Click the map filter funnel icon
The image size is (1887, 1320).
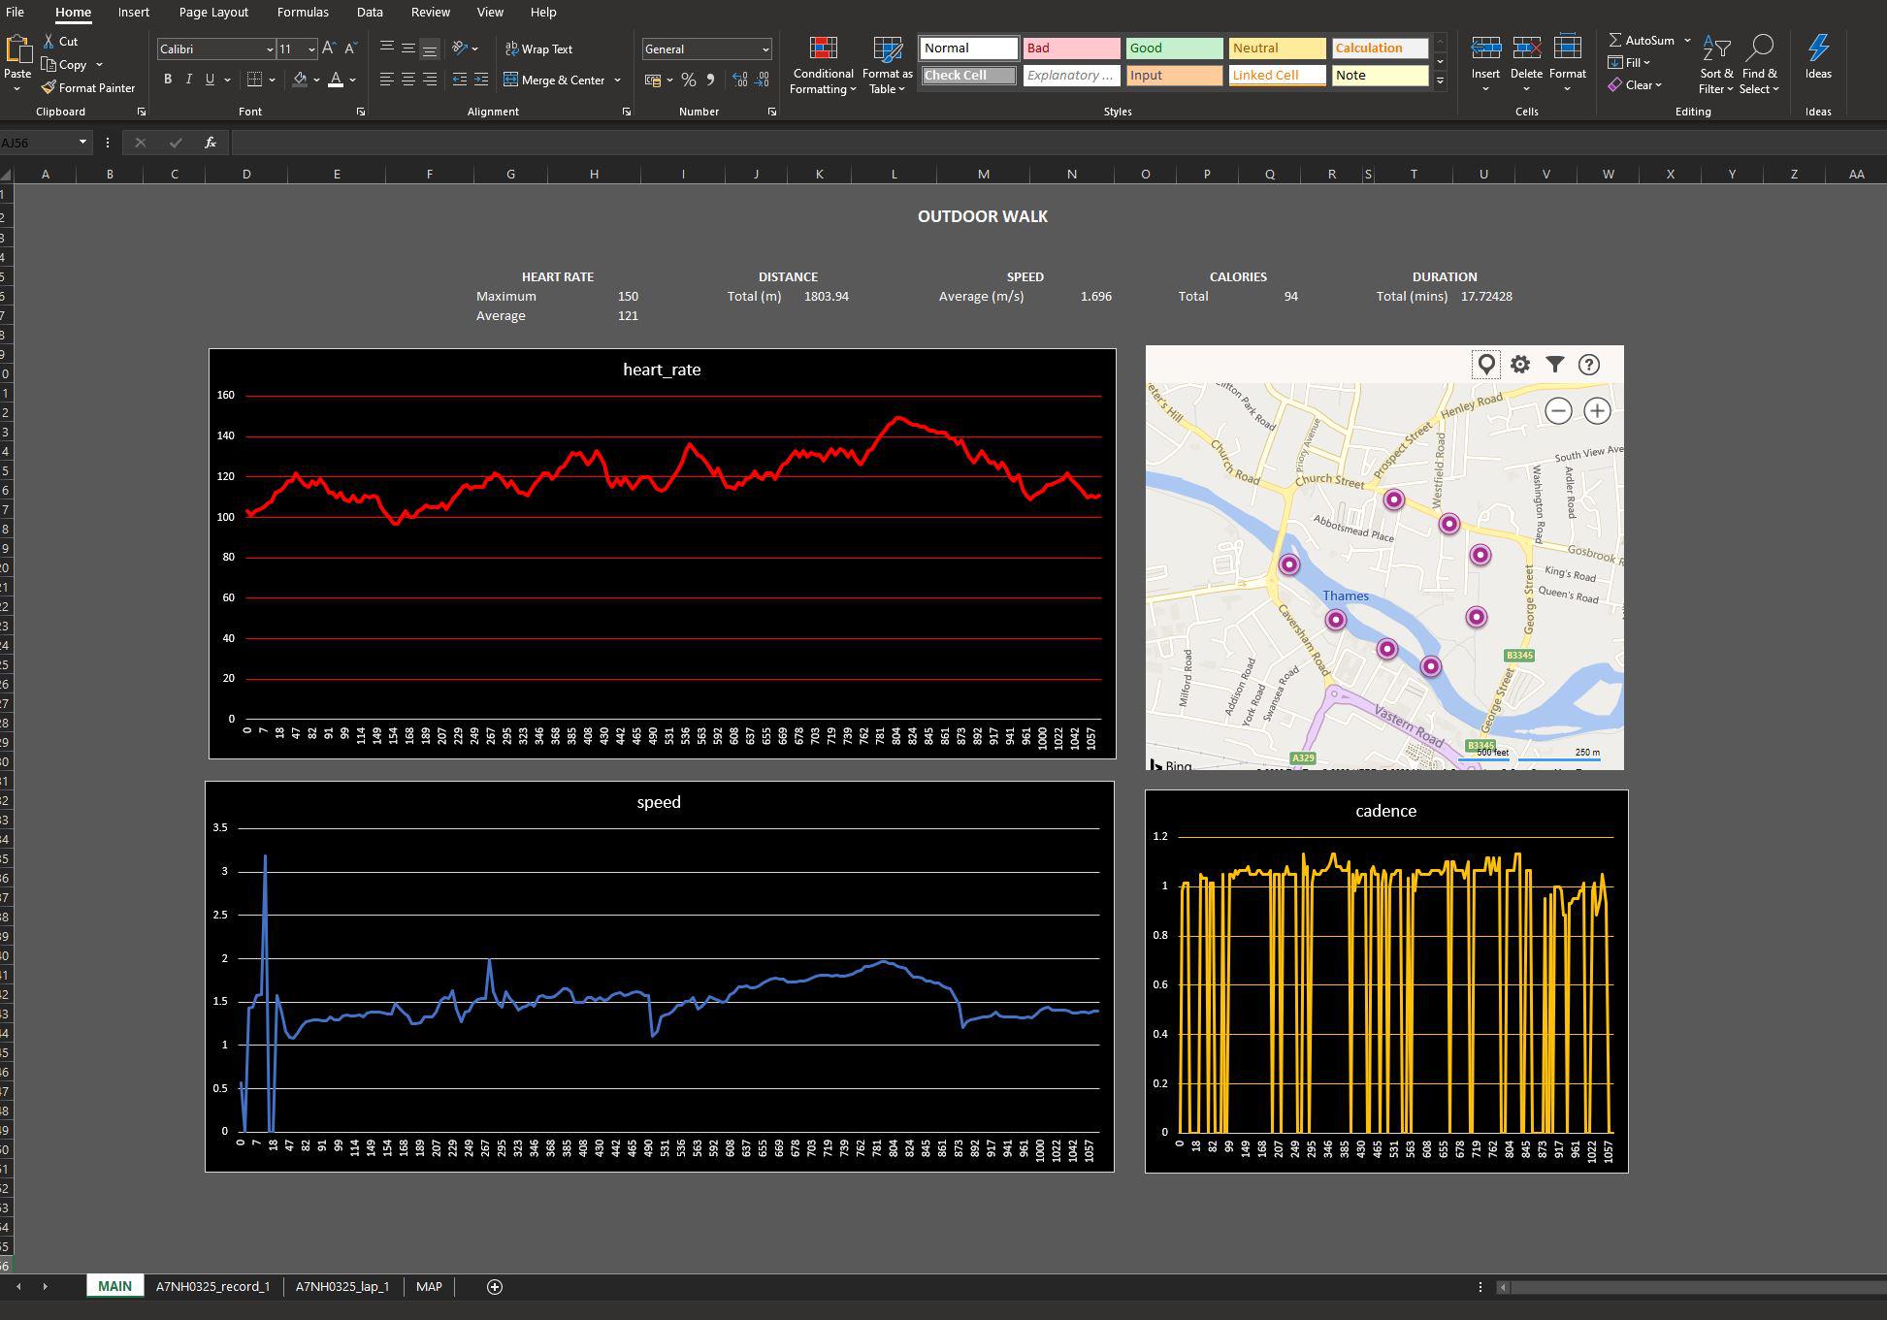pyautogui.click(x=1554, y=365)
